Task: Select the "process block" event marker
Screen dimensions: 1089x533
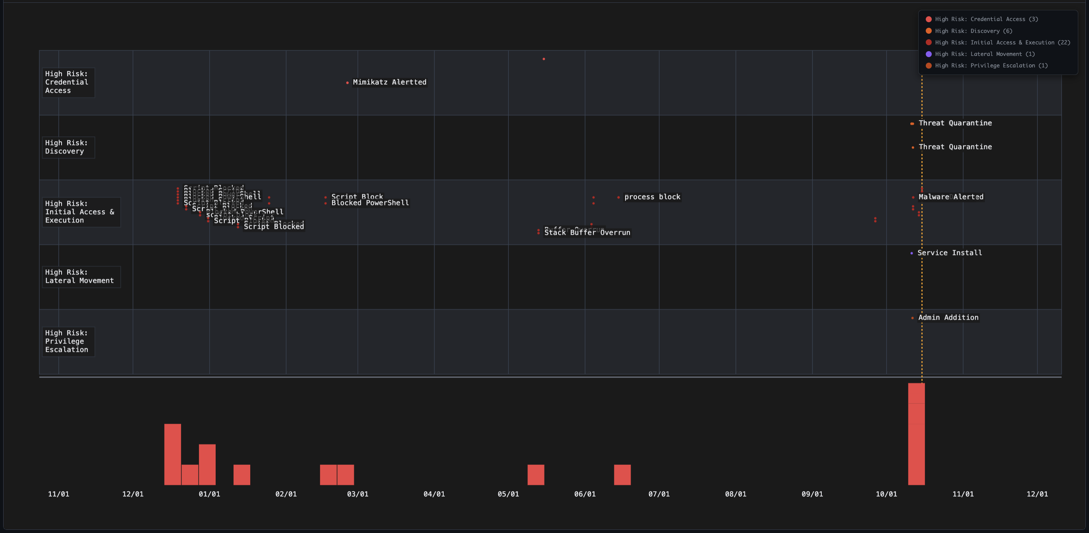Action: [618, 197]
